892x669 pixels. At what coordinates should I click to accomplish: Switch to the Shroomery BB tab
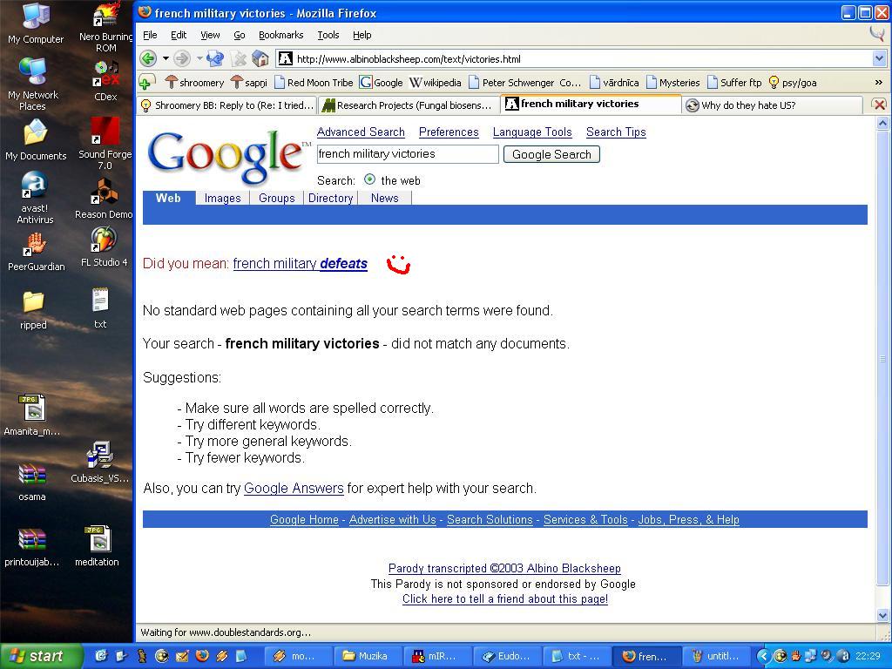[227, 105]
